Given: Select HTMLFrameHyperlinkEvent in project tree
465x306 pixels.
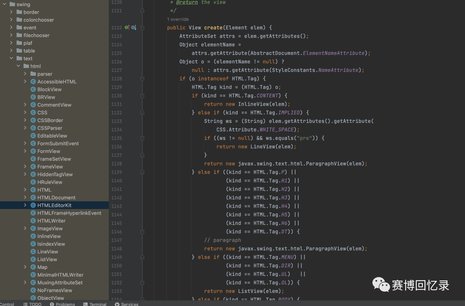Looking at the screenshot, I should [69, 213].
